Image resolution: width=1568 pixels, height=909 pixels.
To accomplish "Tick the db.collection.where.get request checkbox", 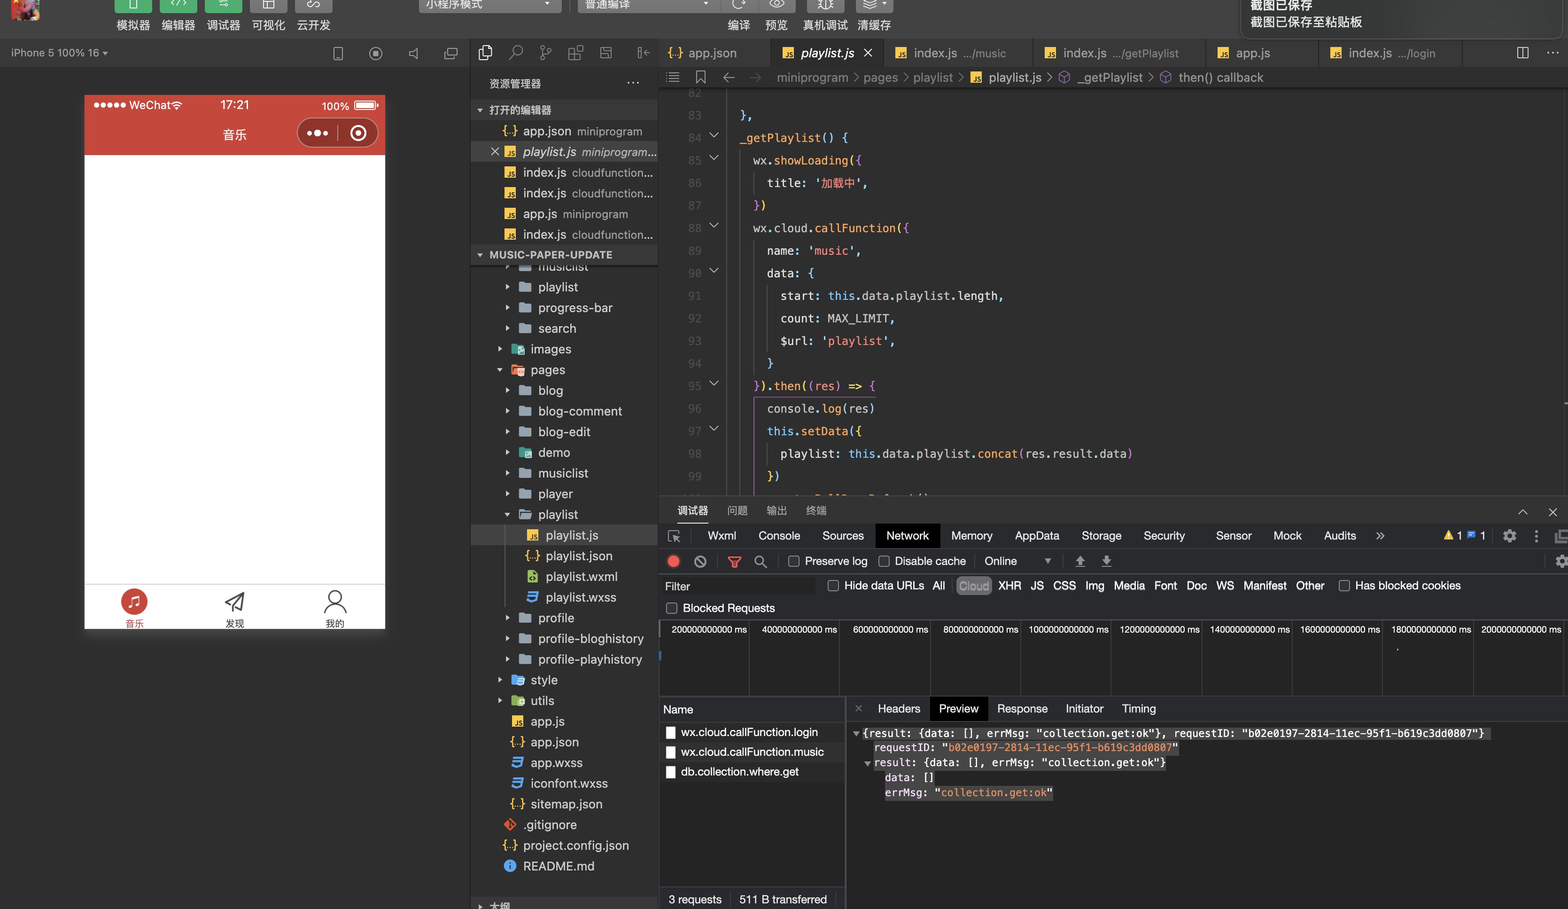I will coord(671,772).
